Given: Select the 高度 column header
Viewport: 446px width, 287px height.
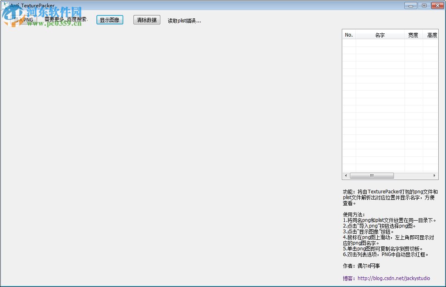Looking at the screenshot, I should (432, 35).
